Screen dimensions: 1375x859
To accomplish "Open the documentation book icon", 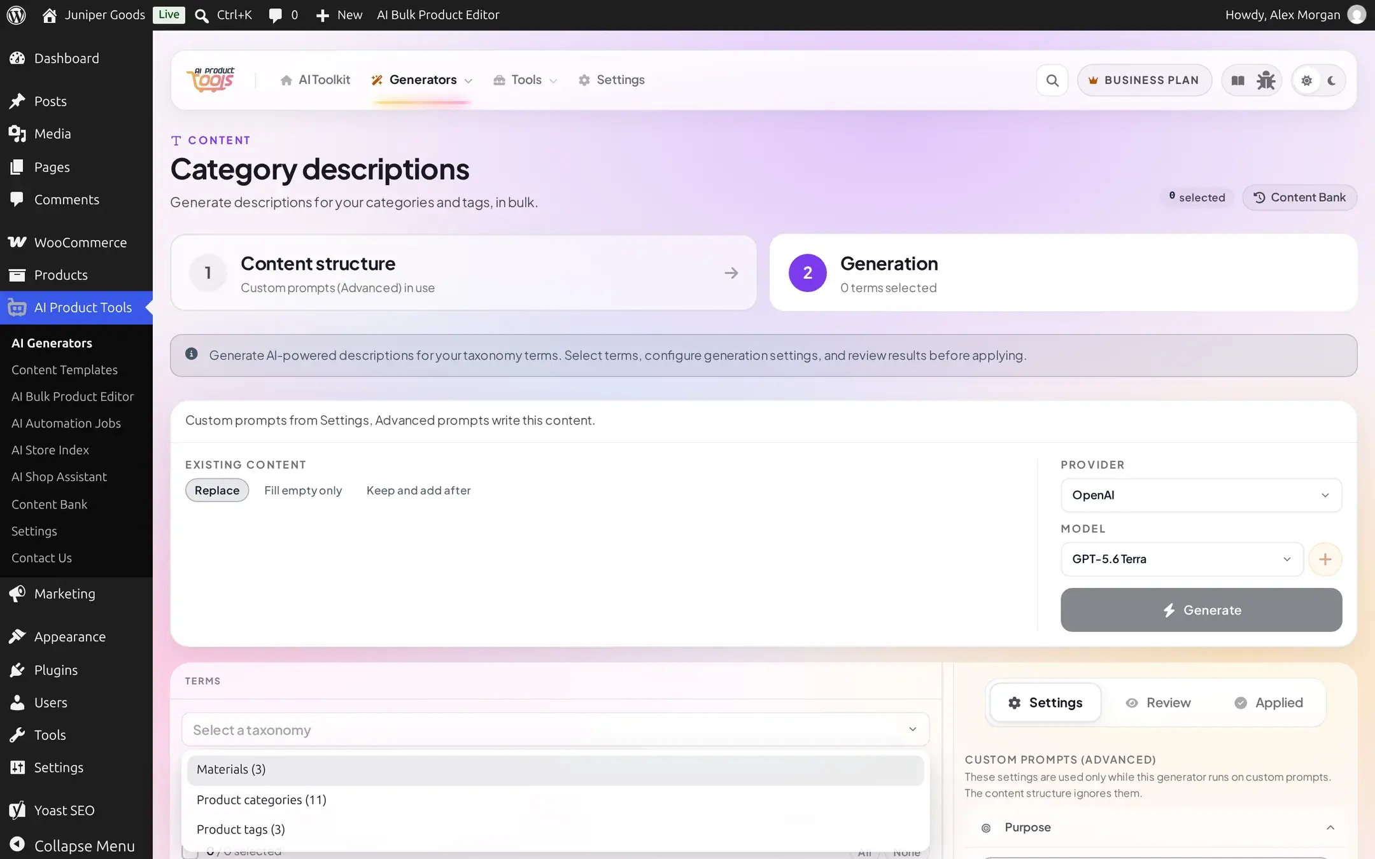I will coord(1237,80).
